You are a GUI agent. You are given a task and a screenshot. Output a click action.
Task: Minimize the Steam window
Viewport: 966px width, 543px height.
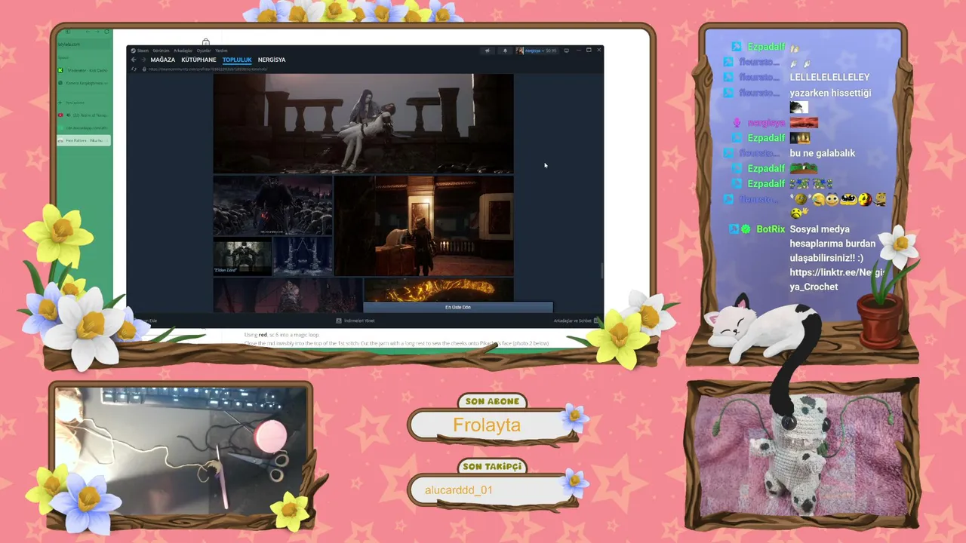[x=578, y=51]
